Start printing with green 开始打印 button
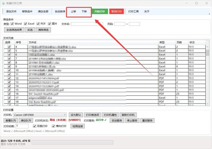 [x=100, y=12]
